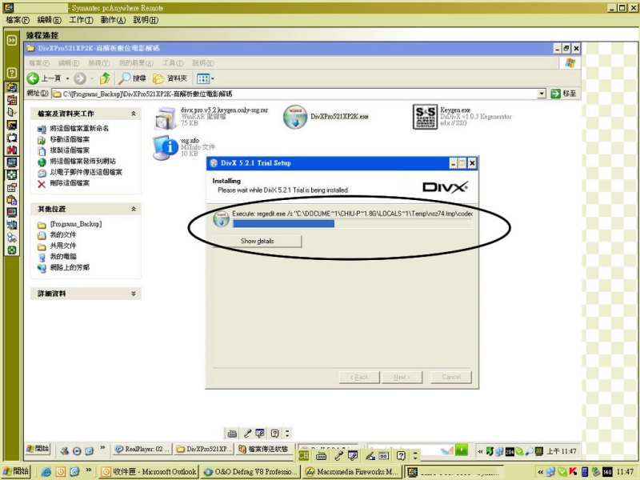Click the 以電子郵件傳送這個檔案 link
The height and width of the screenshot is (480, 640).
click(86, 172)
